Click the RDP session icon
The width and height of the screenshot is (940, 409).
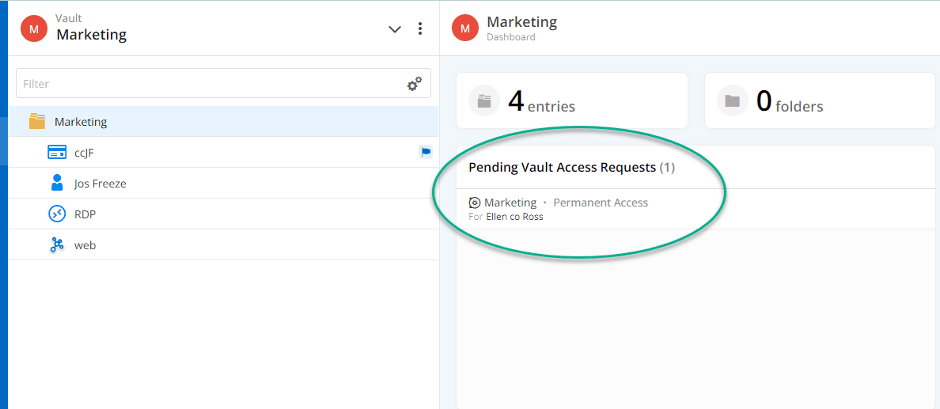point(56,214)
